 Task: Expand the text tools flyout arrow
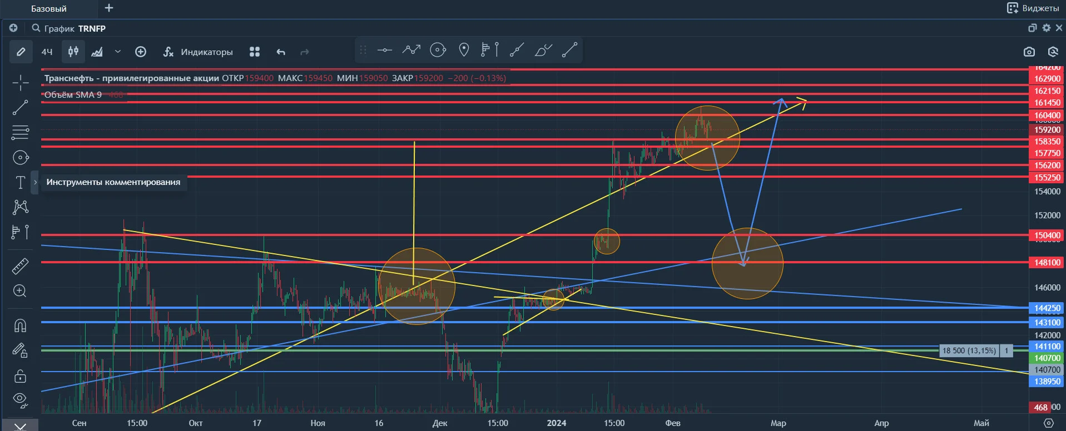tap(35, 182)
